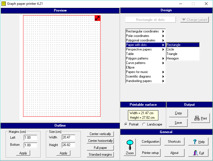The height and width of the screenshot is (161, 213).
Task: Expand Scientific diagrams submenu arrow
Action: (163, 76)
